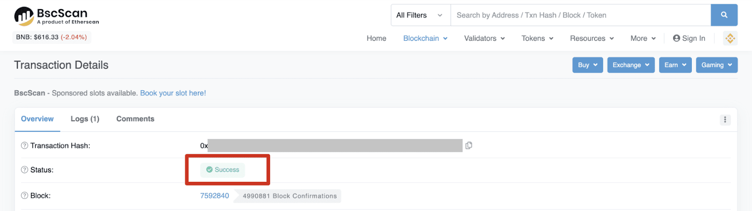Expand the Blockchain navigation menu
The height and width of the screenshot is (211, 752).
tap(425, 38)
